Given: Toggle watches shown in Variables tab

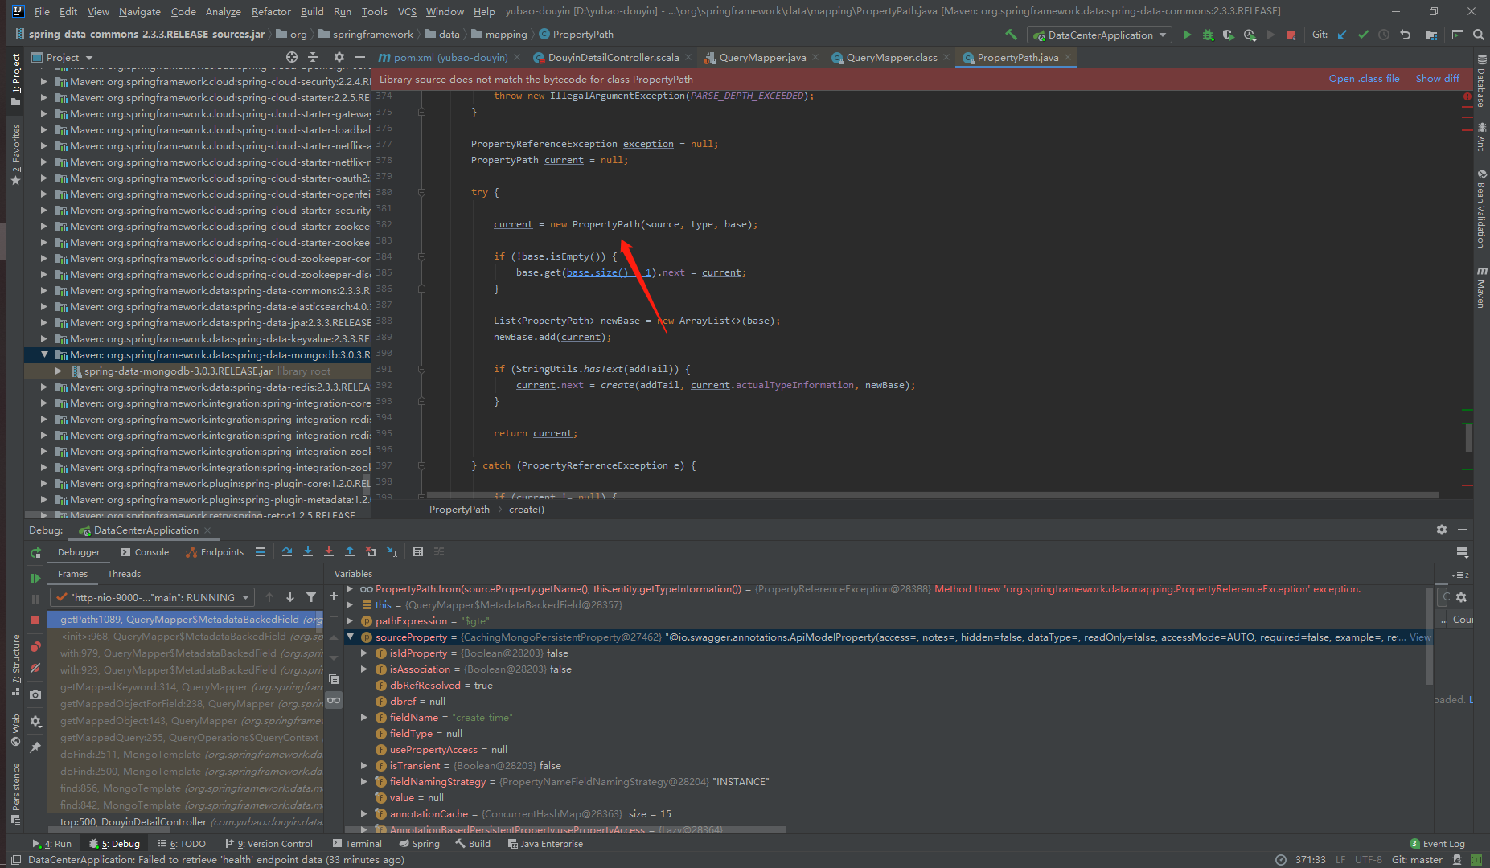Looking at the screenshot, I should [334, 700].
